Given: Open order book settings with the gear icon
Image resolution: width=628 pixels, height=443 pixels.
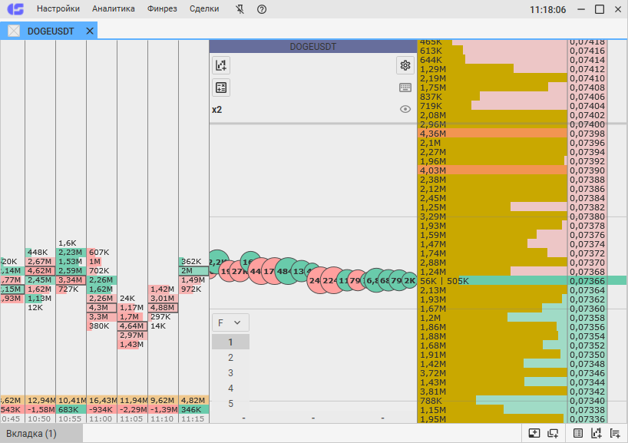Looking at the screenshot, I should coord(405,65).
